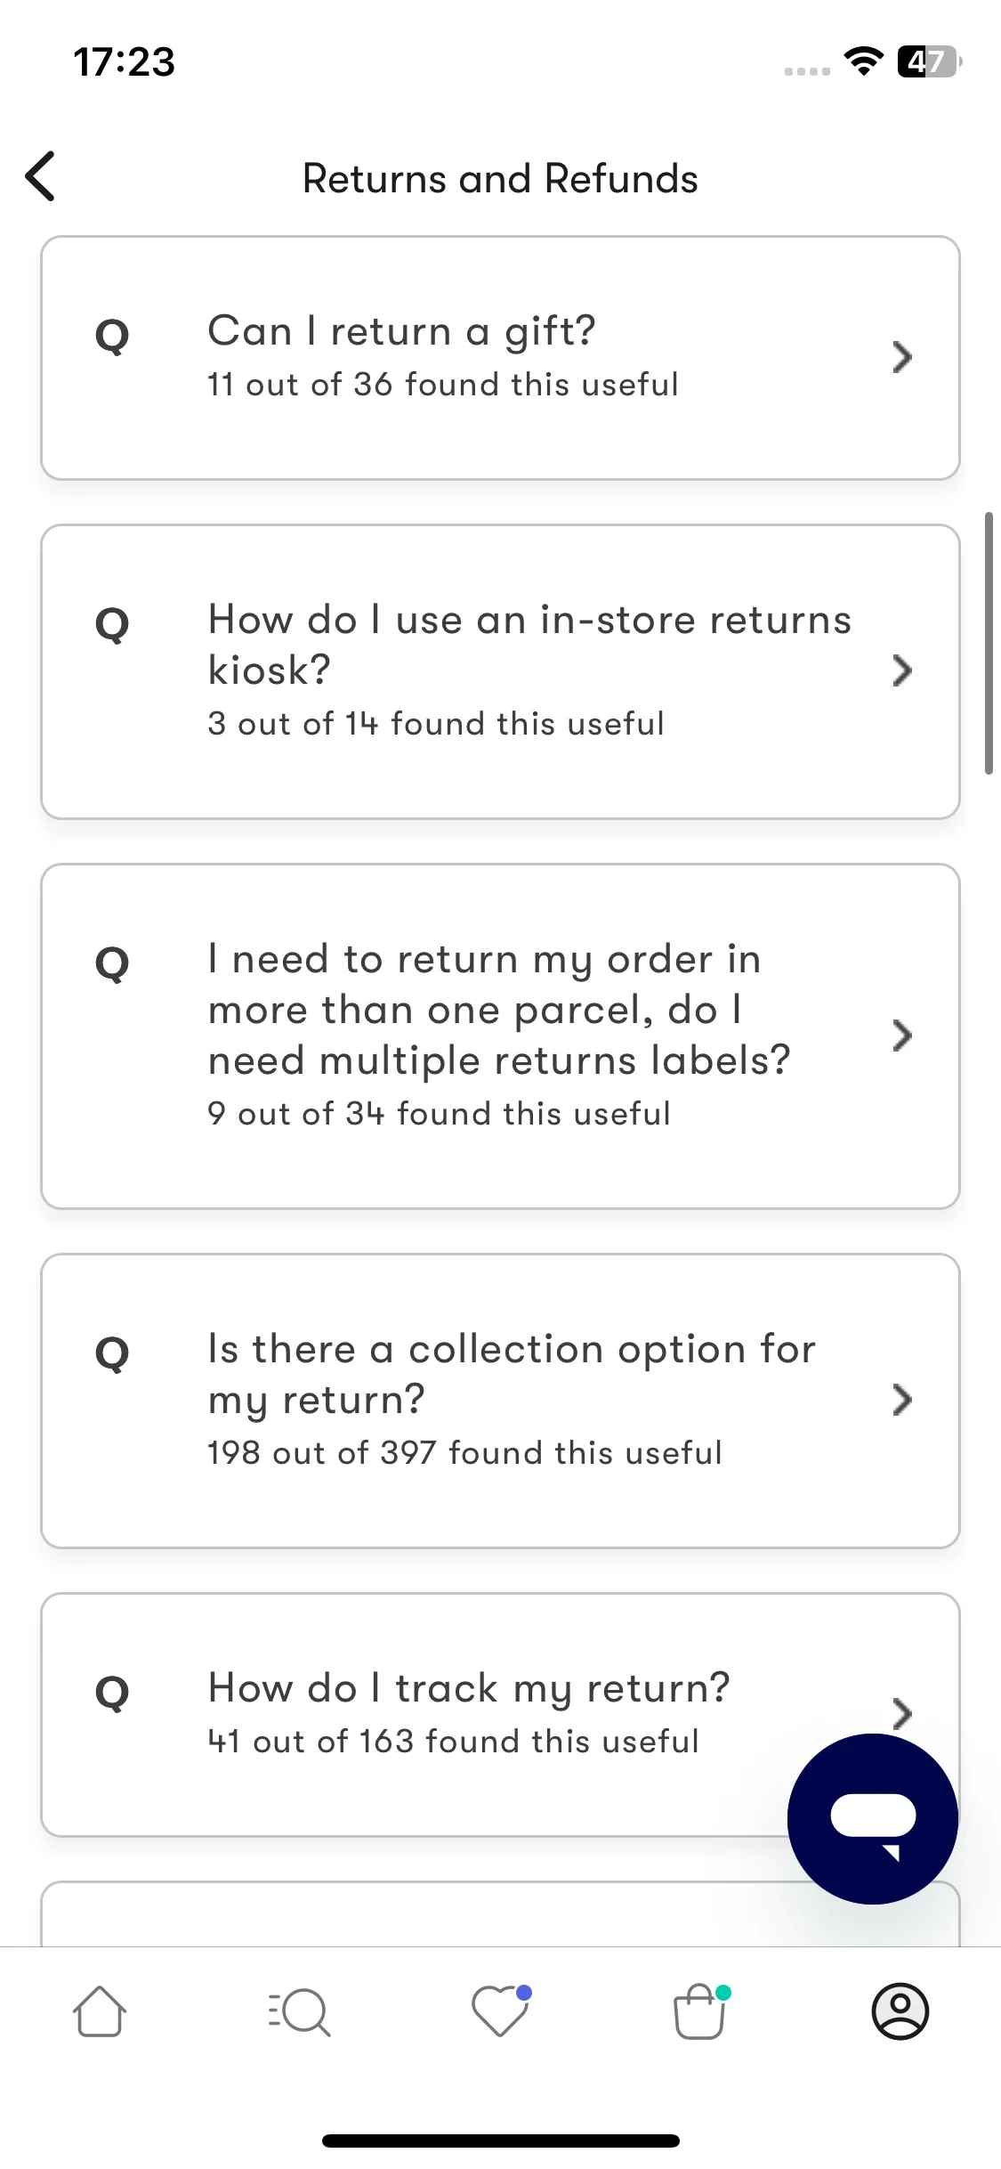
Task: Open the chat support bubble
Action: click(872, 1818)
